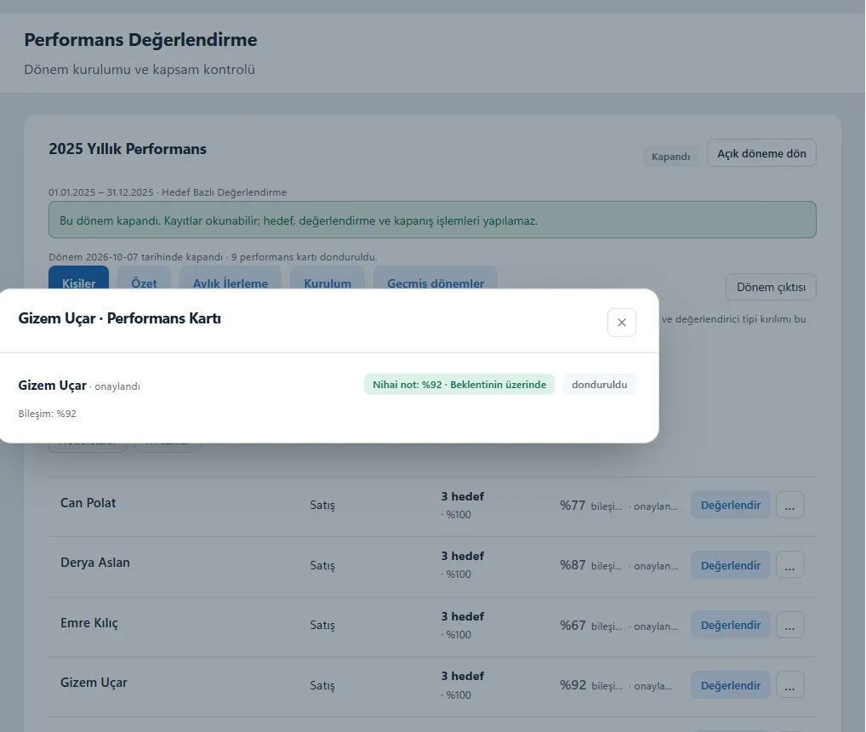The image size is (866, 732).
Task: Click the 'Performans Değerlendirme' page title
Action: click(141, 40)
